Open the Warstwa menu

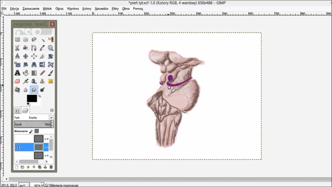(x=73, y=9)
